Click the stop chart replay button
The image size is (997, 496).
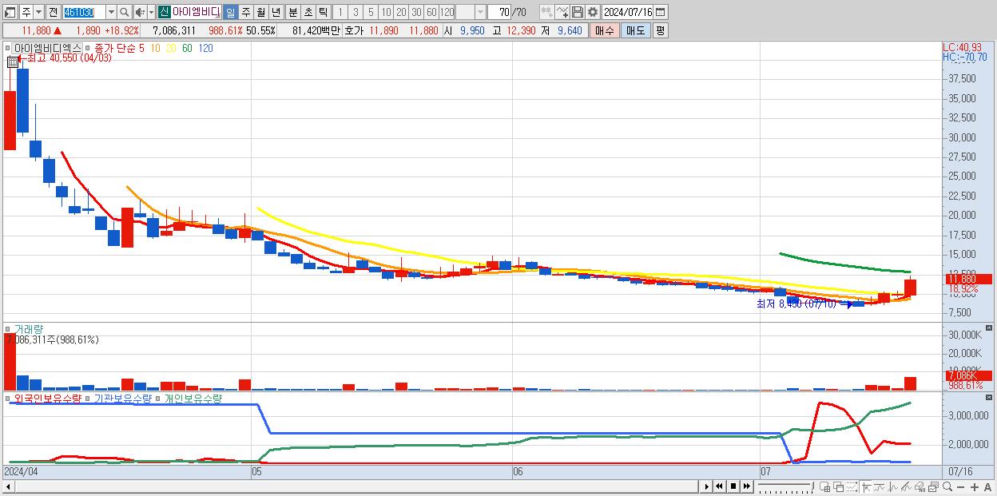tap(733, 486)
